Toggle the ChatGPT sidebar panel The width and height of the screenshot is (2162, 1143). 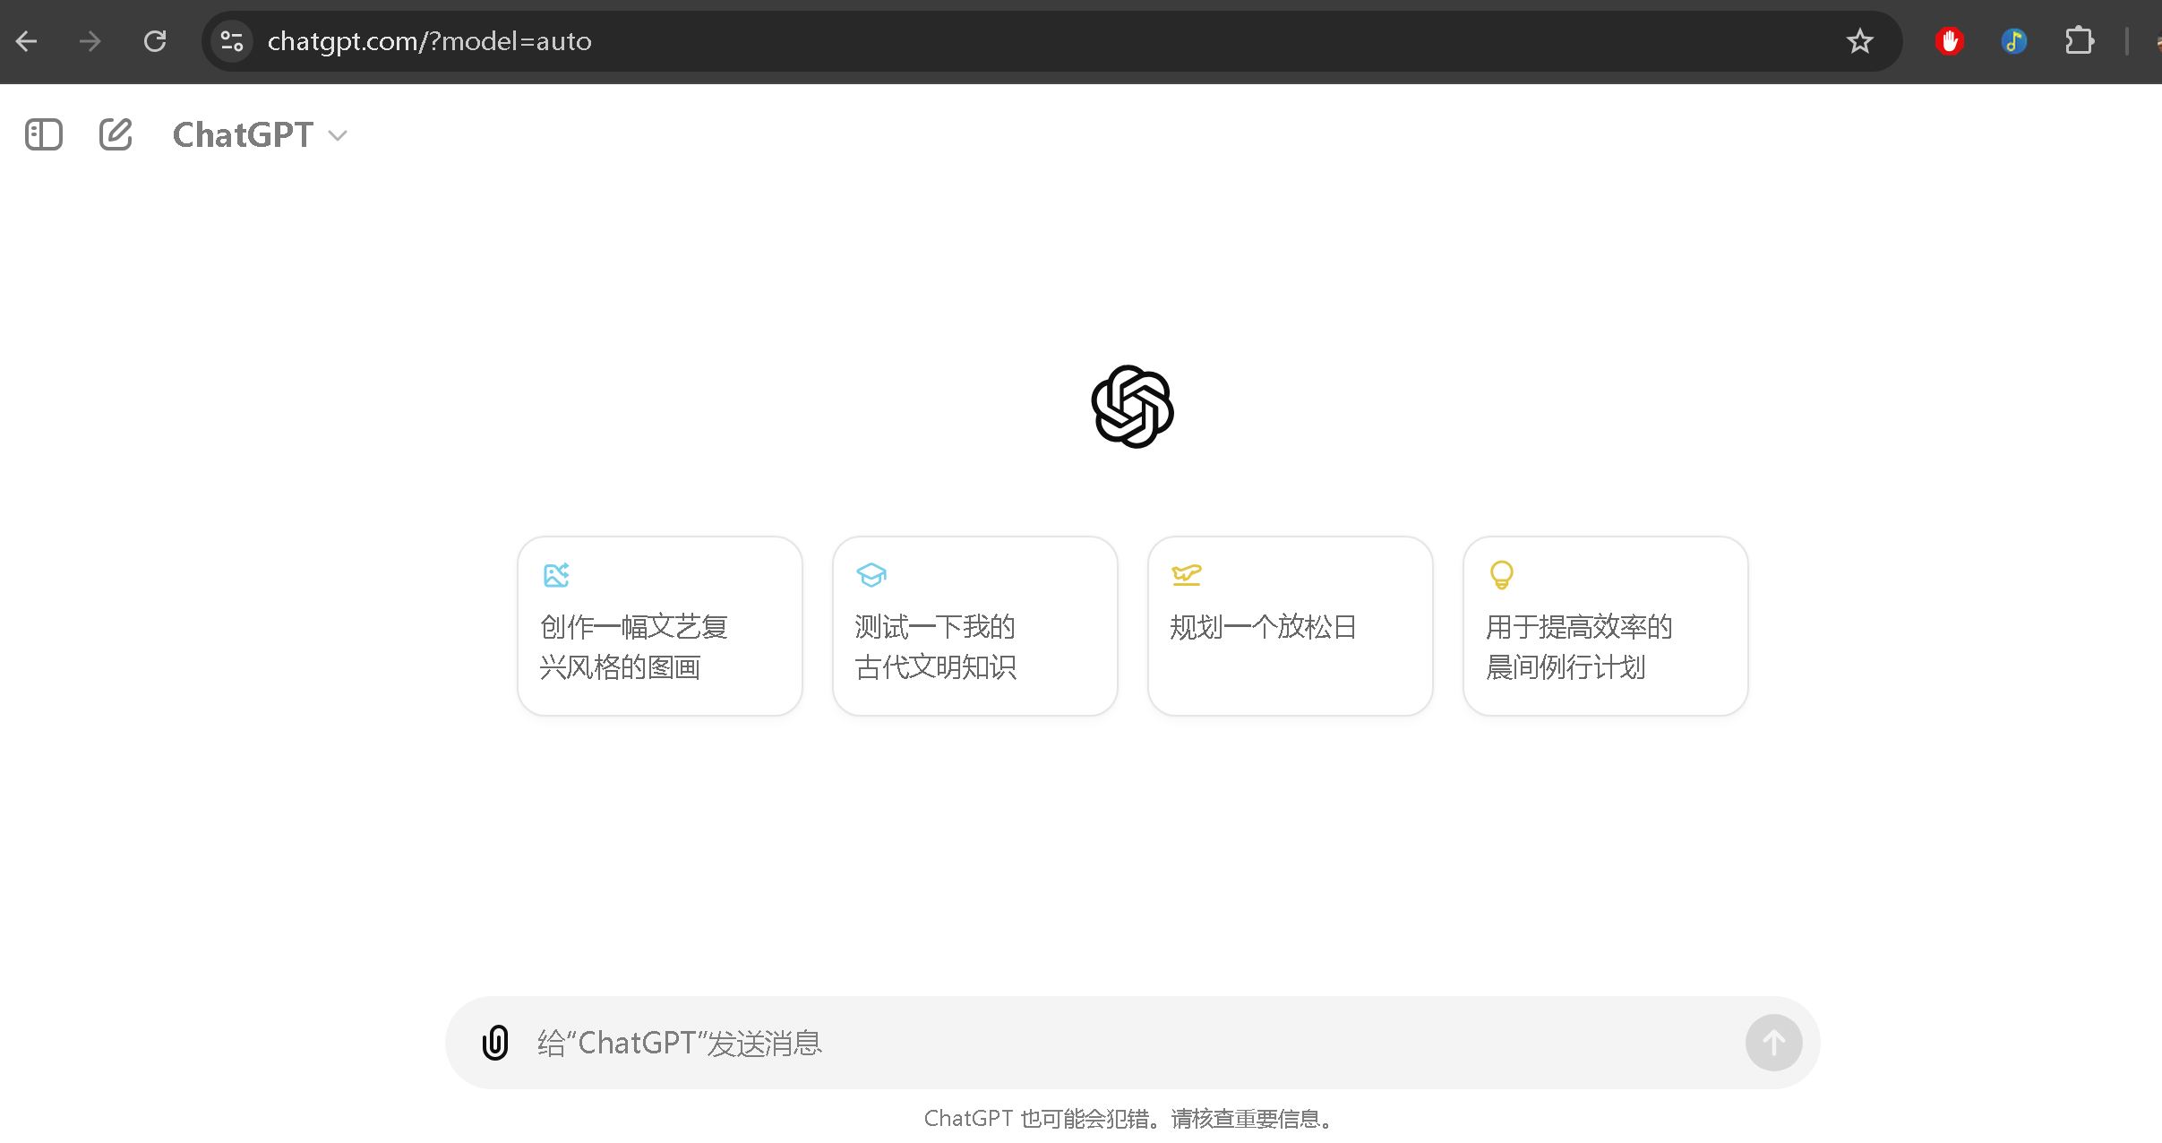pos(44,135)
